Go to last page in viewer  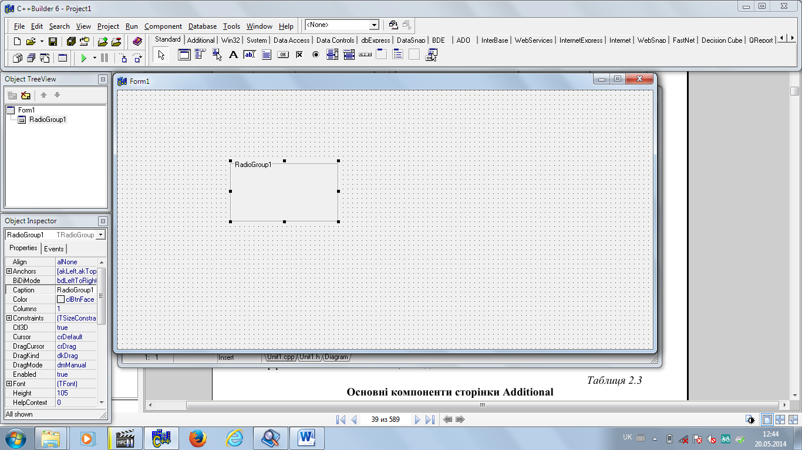(x=430, y=420)
